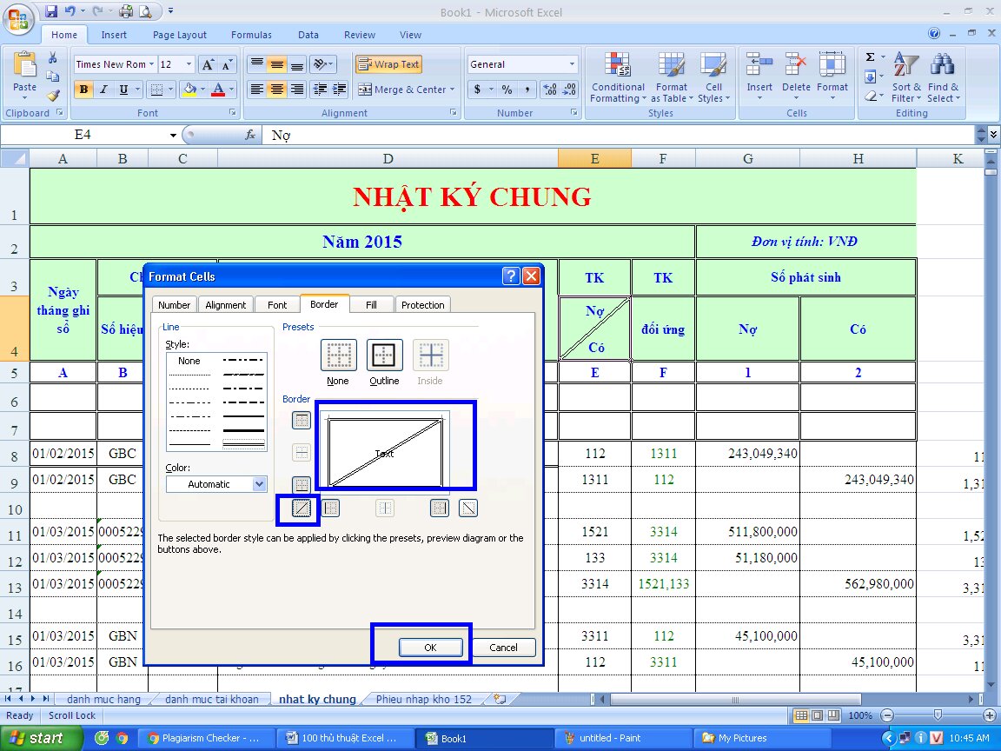Select the None border preset

click(338, 355)
